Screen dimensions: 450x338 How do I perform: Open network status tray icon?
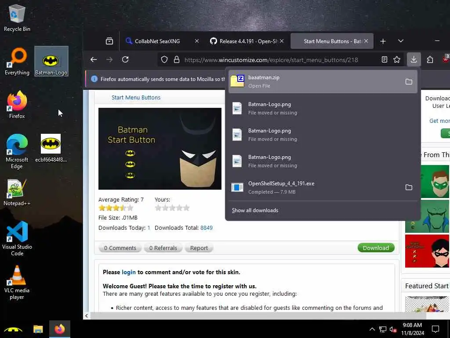pos(383,329)
